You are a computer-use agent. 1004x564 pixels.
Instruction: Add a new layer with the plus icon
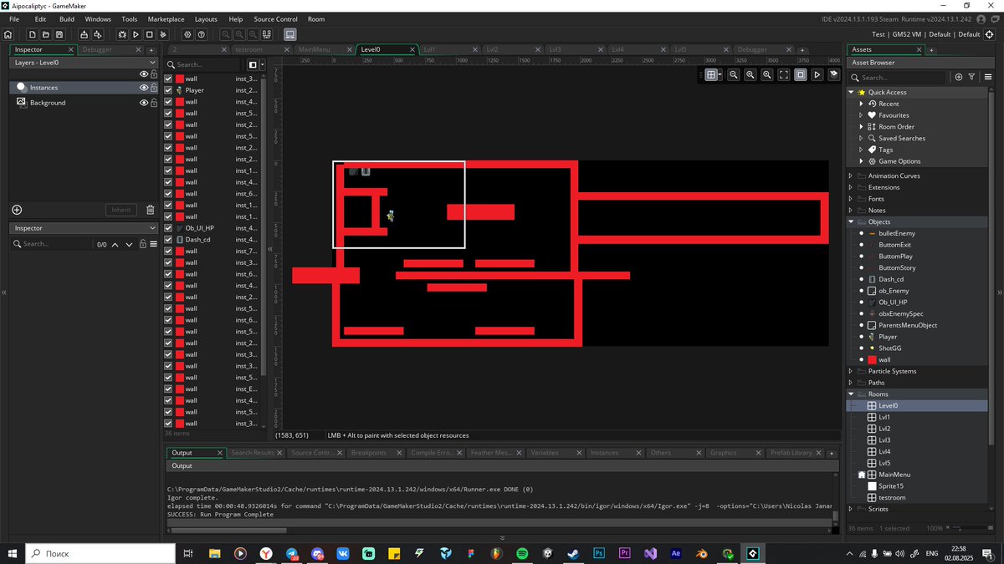point(17,210)
